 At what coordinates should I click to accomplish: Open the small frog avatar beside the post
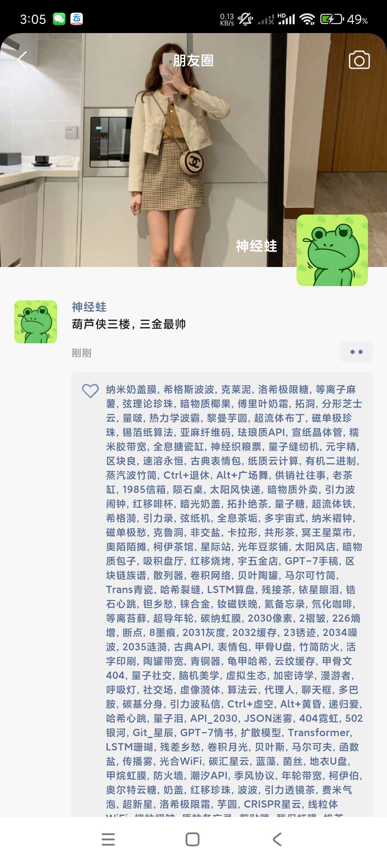[x=36, y=322]
